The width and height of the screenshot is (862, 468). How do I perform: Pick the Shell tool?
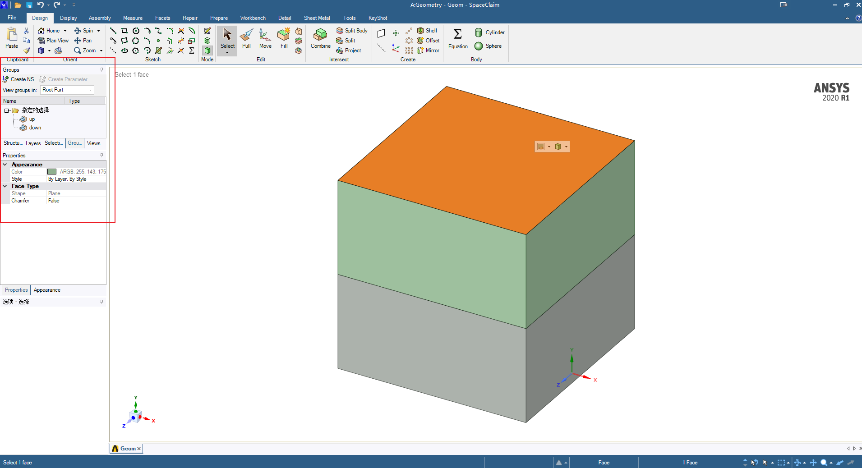[x=427, y=31]
